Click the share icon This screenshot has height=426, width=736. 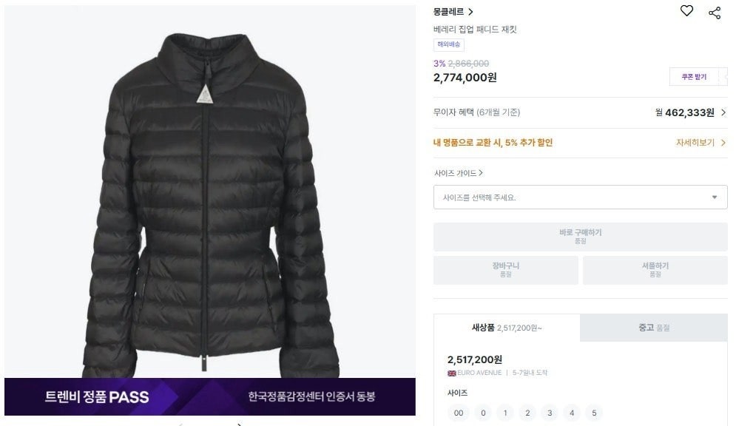coord(715,13)
